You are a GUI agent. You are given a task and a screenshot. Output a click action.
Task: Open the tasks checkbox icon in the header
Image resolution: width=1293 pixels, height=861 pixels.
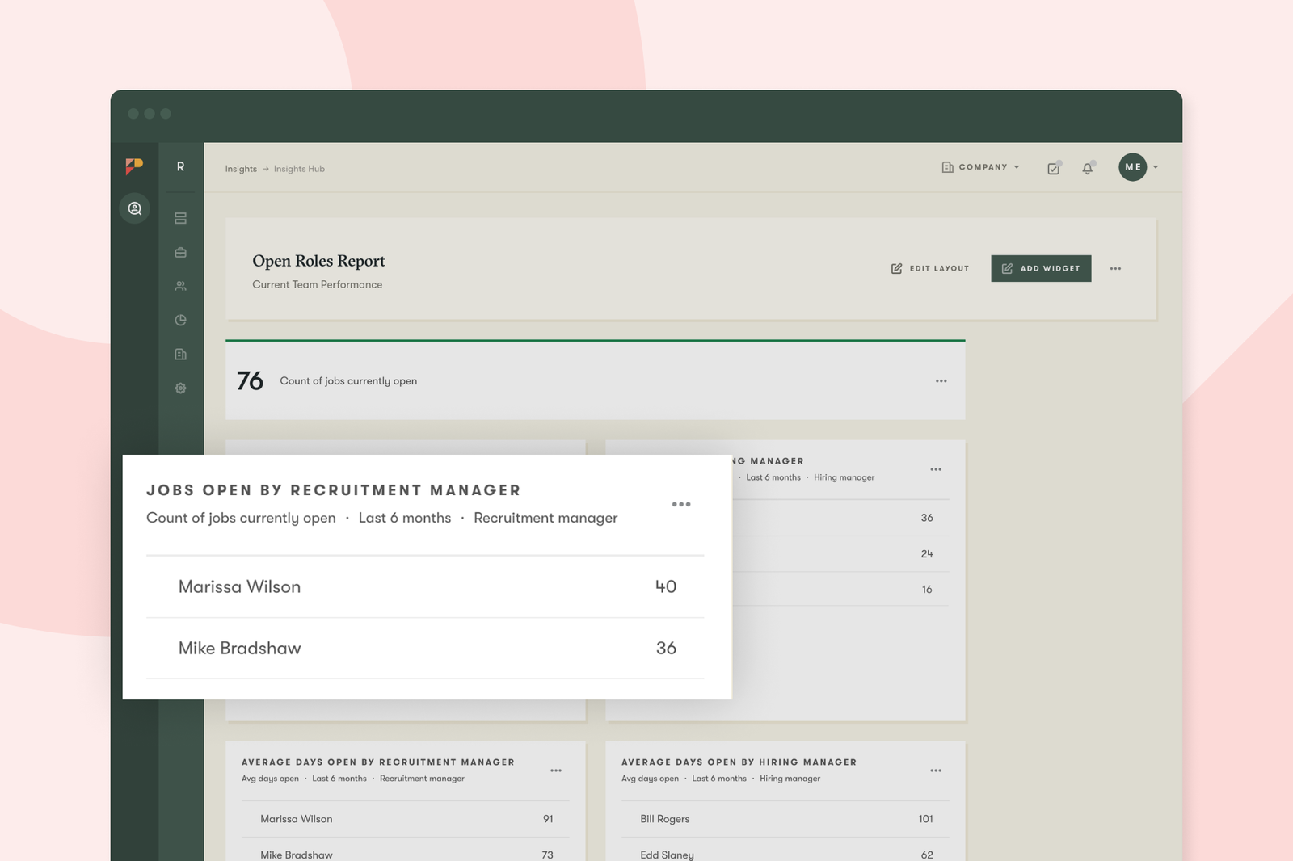point(1053,168)
